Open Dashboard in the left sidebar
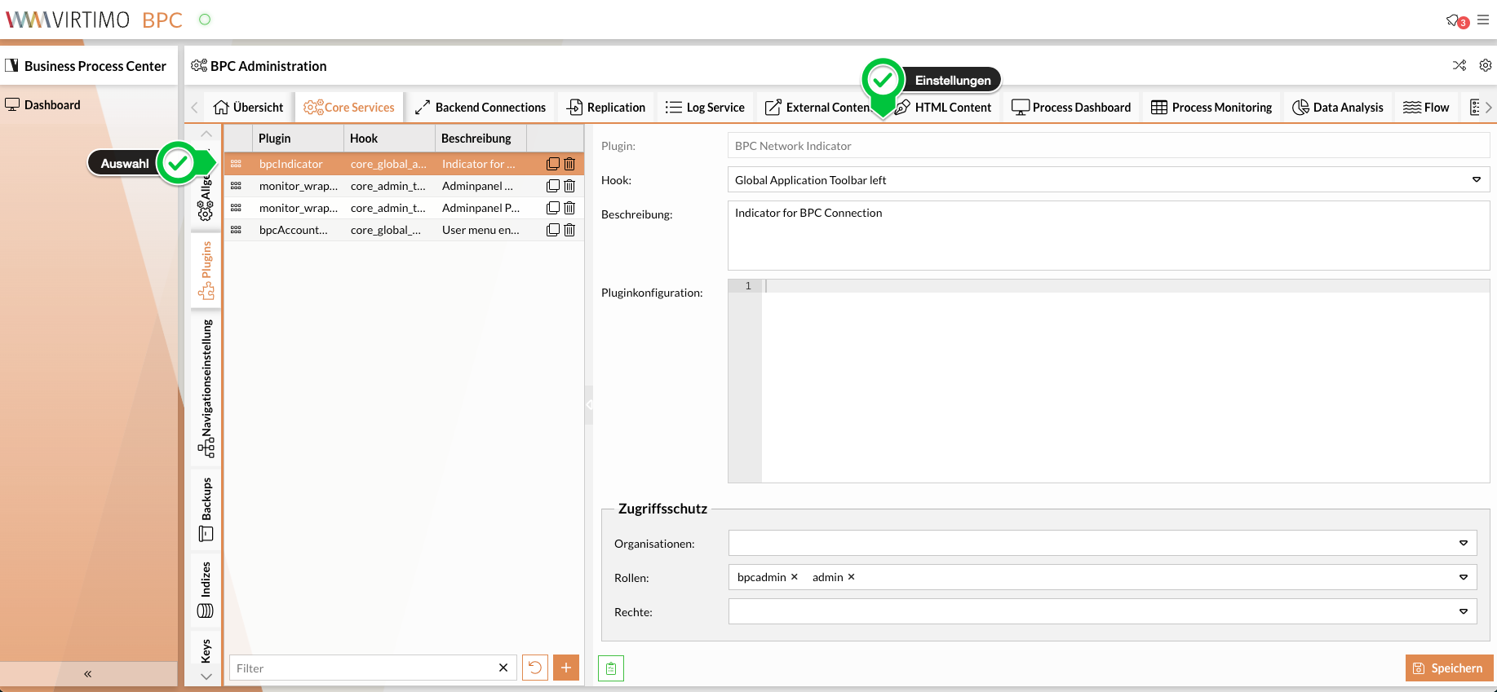1497x692 pixels. (43, 104)
